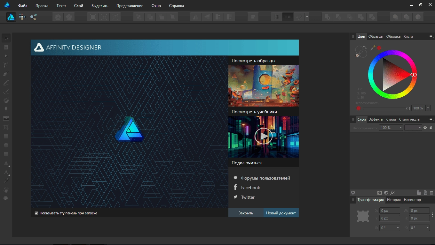Open the Правка menu

coord(42,6)
